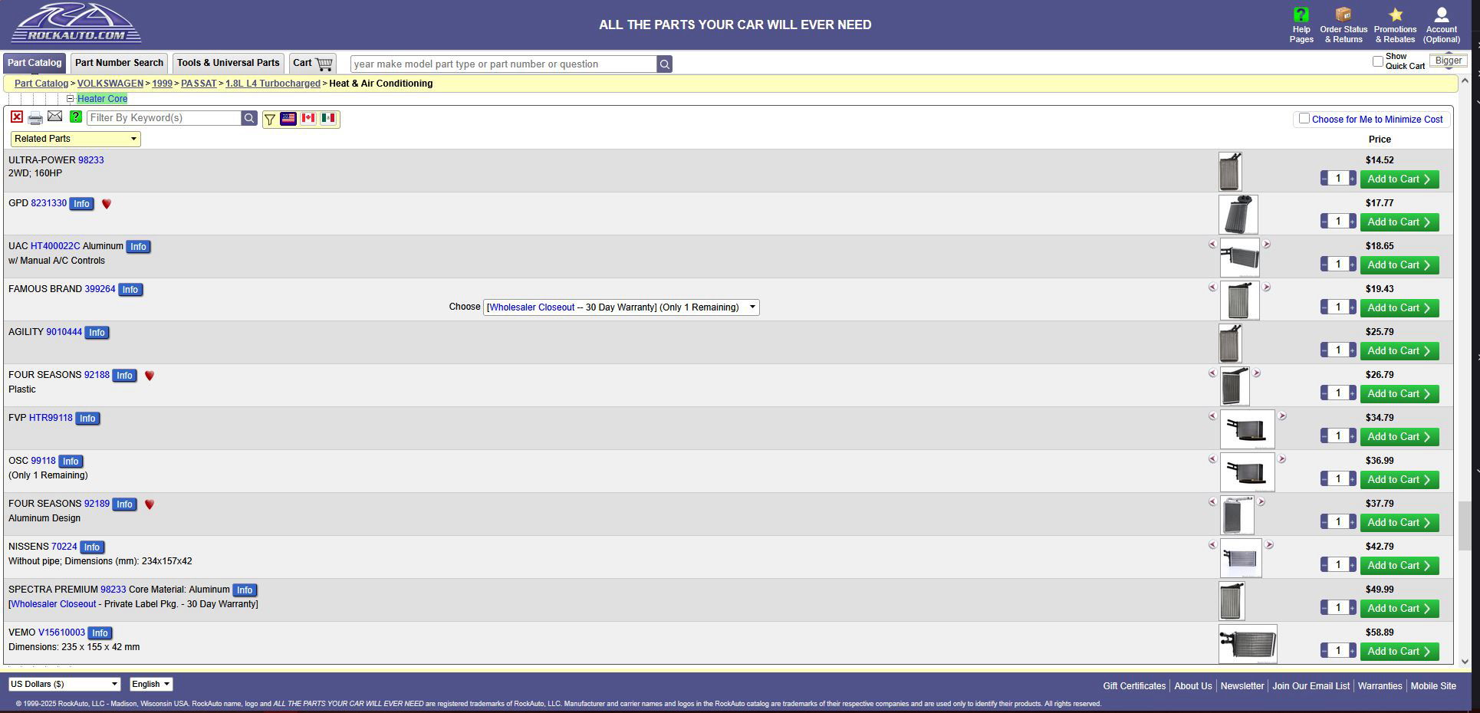Click the email envelope icon in the parts toolbar

[55, 117]
